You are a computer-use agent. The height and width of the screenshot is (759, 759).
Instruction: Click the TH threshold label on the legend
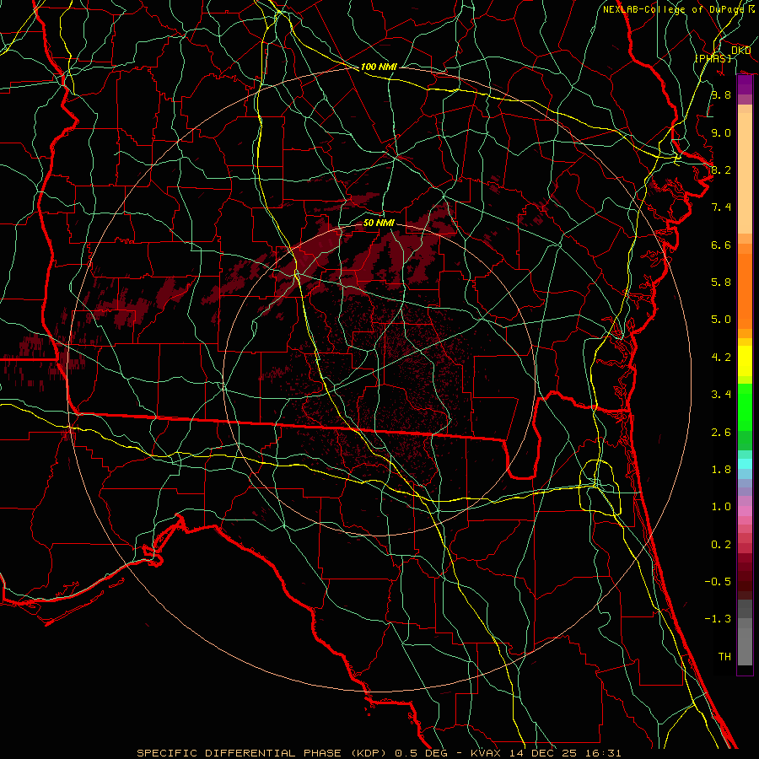[724, 657]
